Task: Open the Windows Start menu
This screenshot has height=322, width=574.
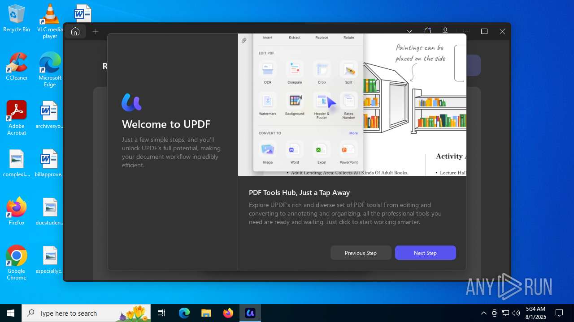Action: (x=11, y=313)
